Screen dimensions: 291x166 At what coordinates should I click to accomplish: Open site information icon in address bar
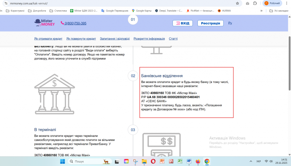(x=6, y=3)
